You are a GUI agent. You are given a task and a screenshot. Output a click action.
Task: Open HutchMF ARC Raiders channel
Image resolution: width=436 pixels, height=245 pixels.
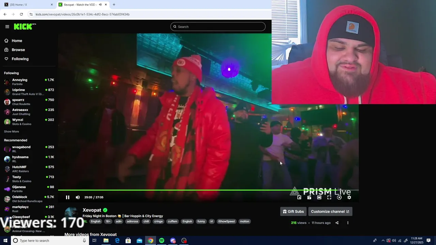tap(29, 169)
